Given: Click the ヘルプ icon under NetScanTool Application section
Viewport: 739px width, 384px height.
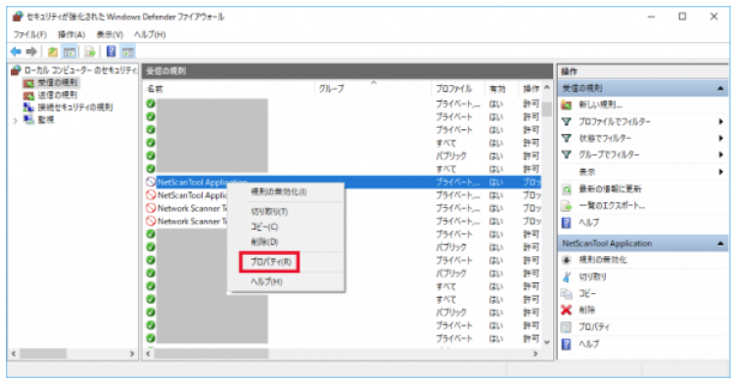Looking at the screenshot, I should click(567, 344).
